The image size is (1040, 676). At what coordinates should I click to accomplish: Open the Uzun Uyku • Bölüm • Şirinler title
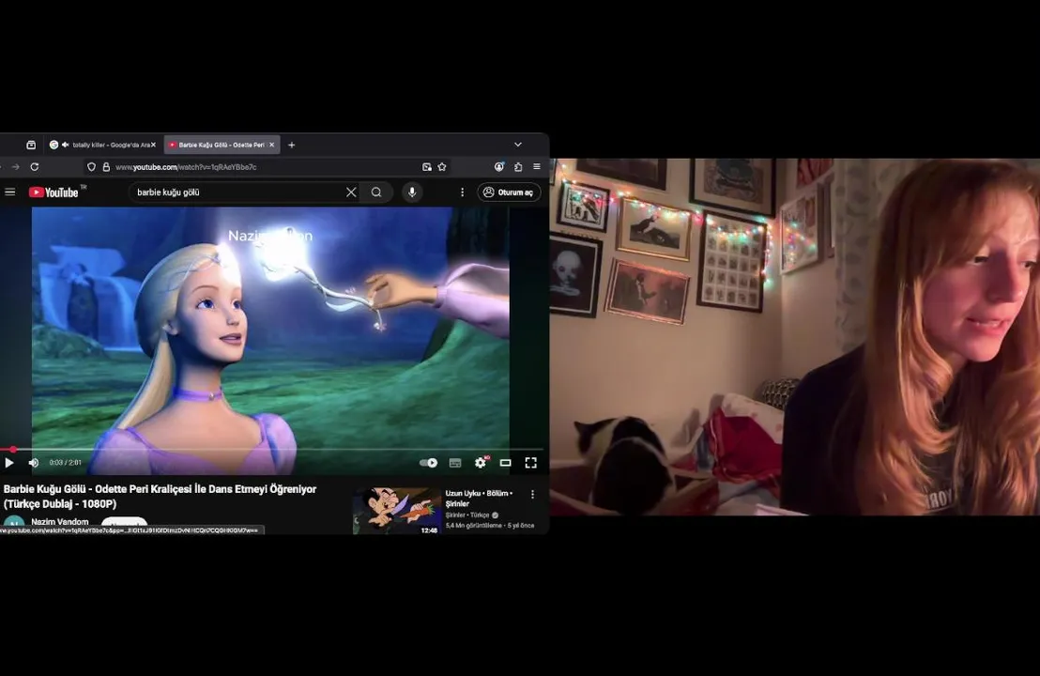pyautogui.click(x=479, y=499)
